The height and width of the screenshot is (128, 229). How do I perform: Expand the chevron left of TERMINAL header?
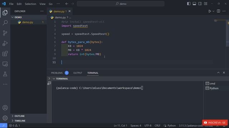coord(49,79)
